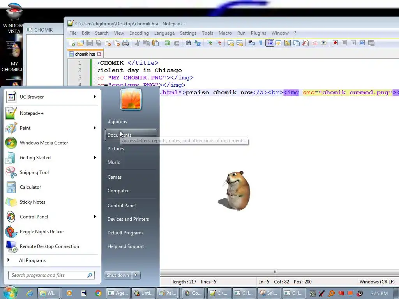Click the Zoom Out magnifier icon
The image size is (399, 299).
[x=218, y=43]
